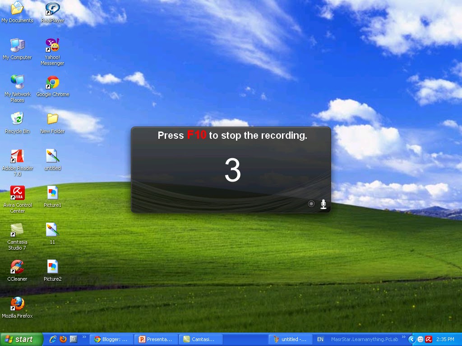Open the Avira tray icon
462x346 pixels.
point(429,339)
